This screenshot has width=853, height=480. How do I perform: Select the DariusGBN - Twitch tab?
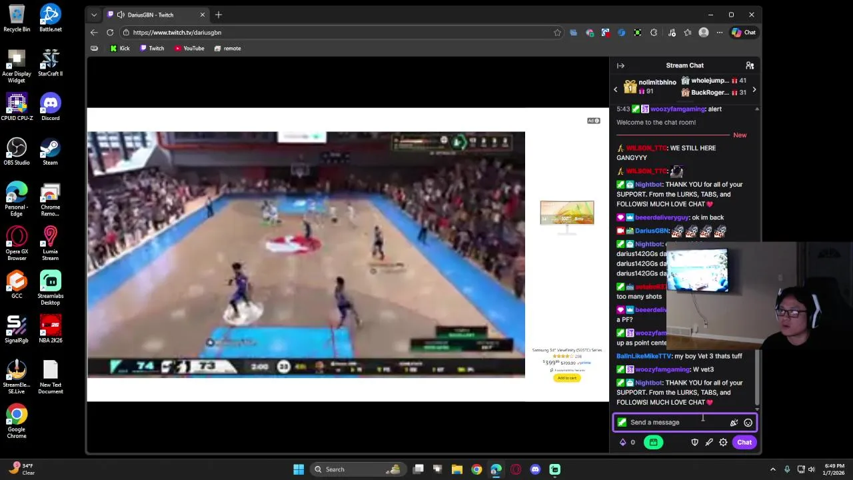[x=157, y=15]
